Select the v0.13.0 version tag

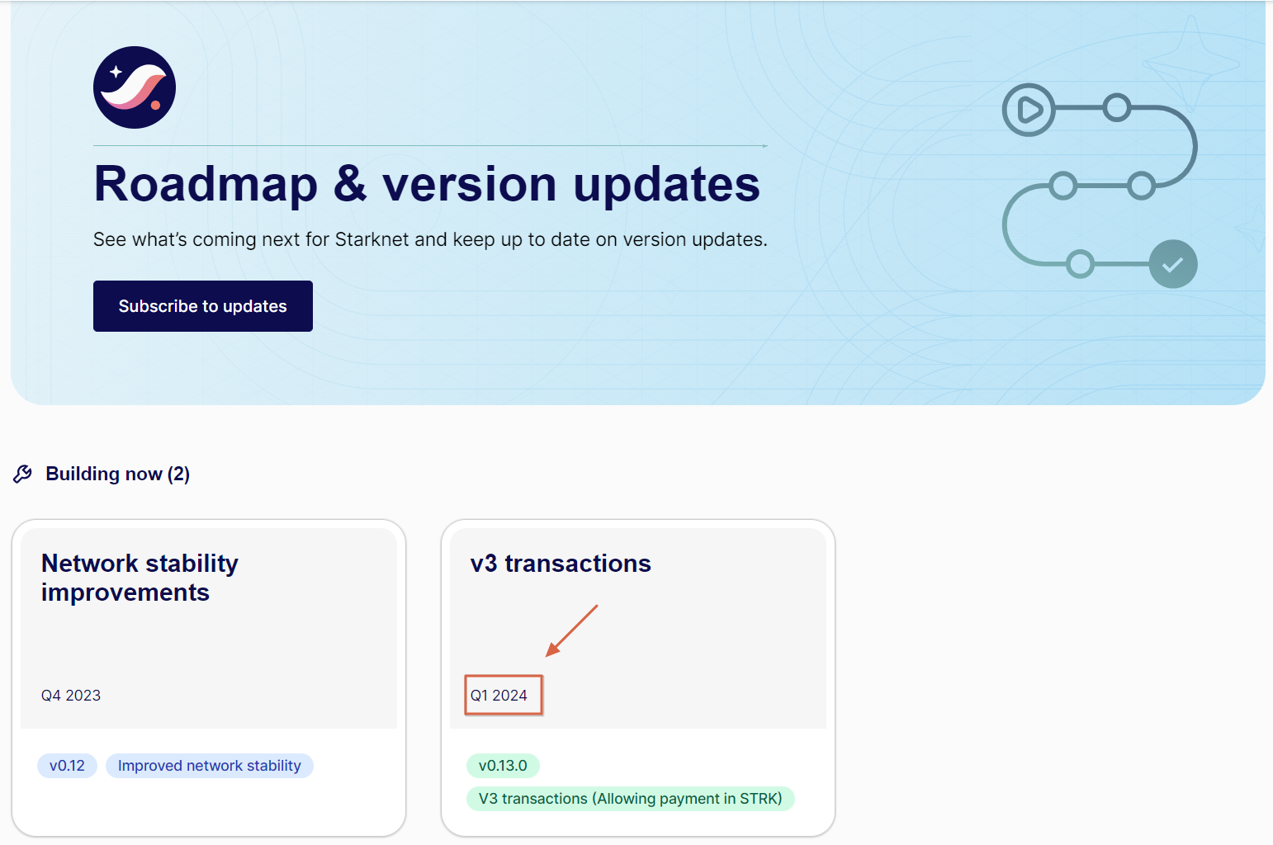pos(503,766)
